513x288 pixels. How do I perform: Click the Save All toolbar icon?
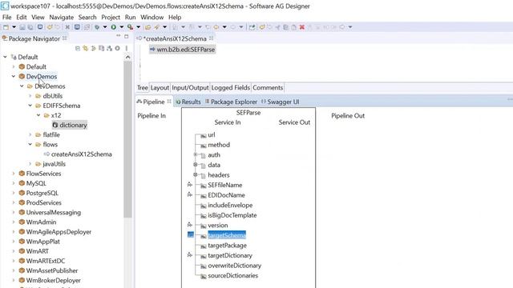(30, 27)
